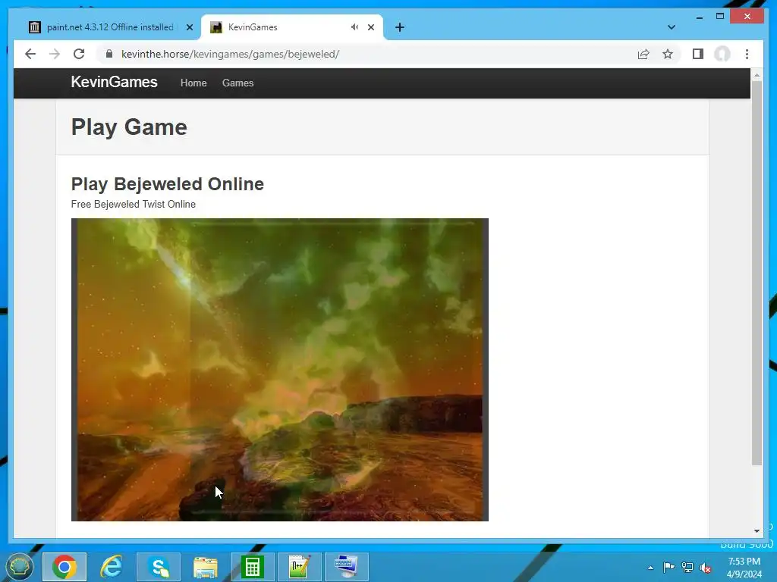This screenshot has width=777, height=582.
Task: Open the Calculator taskbar icon
Action: point(253,567)
